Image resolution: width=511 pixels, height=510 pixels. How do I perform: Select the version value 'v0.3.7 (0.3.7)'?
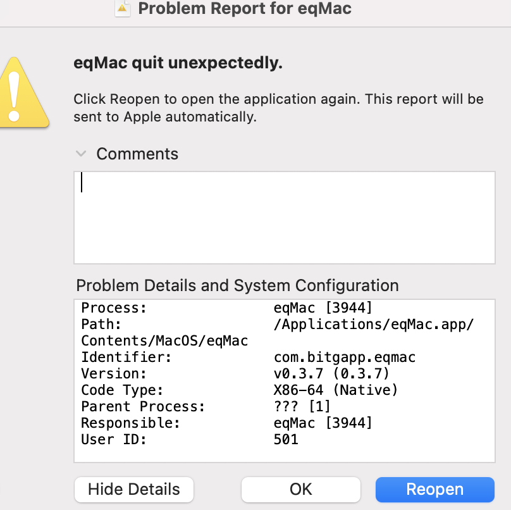(332, 374)
